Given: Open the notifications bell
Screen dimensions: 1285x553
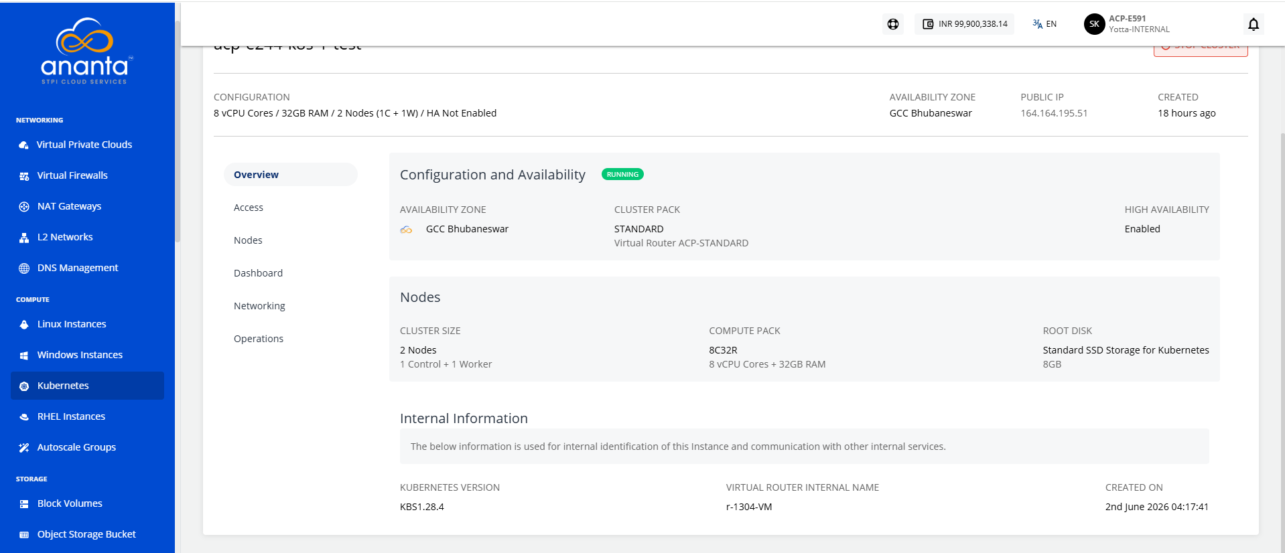Looking at the screenshot, I should (x=1254, y=25).
